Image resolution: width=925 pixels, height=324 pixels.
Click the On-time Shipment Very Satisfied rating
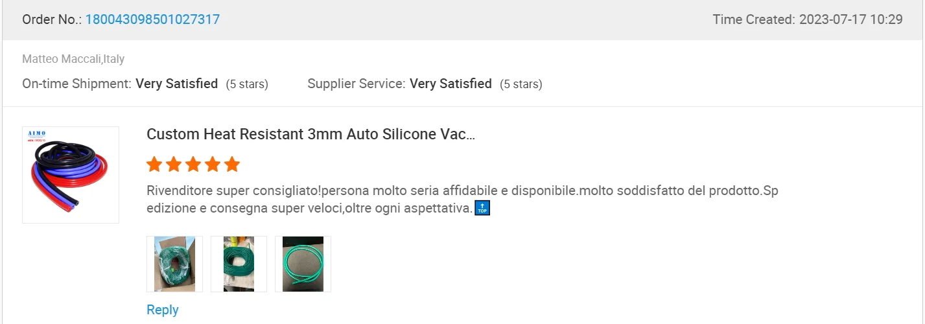click(x=176, y=84)
